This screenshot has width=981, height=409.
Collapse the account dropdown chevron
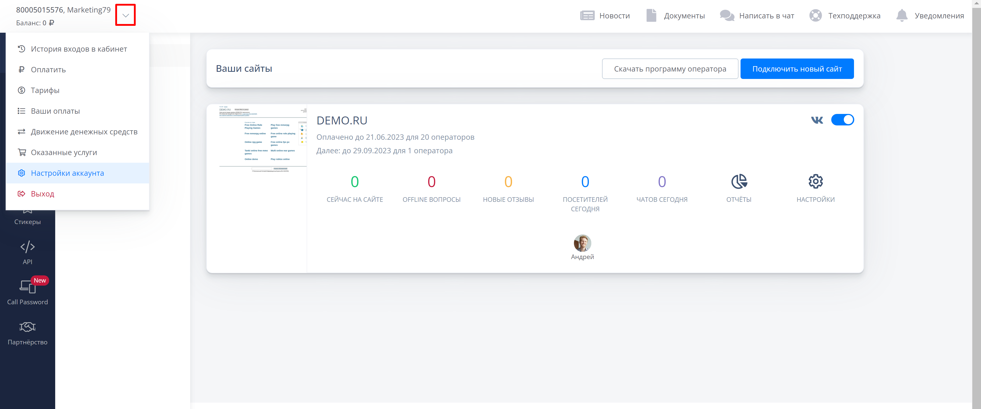[x=125, y=15]
